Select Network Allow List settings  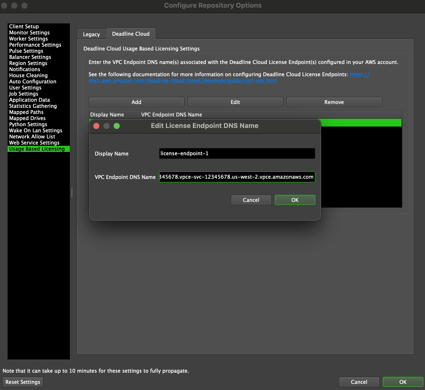point(32,137)
